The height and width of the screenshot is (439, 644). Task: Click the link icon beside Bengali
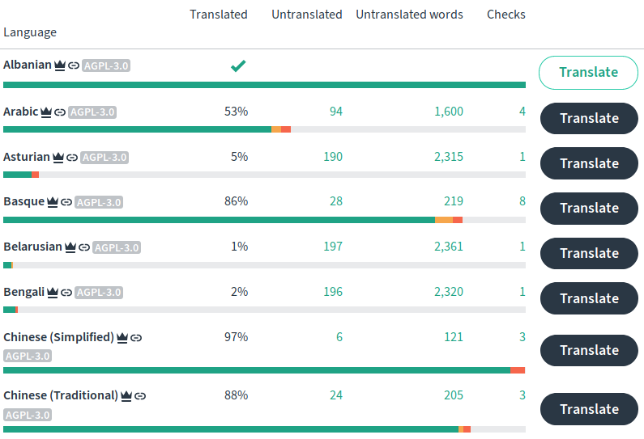[66, 292]
